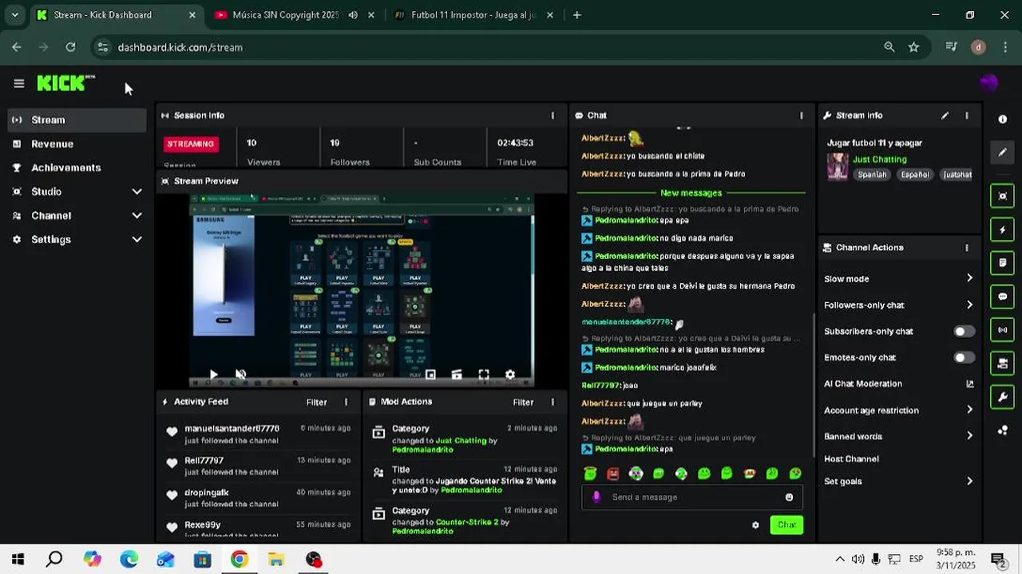Click the Spanish stream tag
Image resolution: width=1022 pixels, height=574 pixels.
pyautogui.click(x=872, y=175)
